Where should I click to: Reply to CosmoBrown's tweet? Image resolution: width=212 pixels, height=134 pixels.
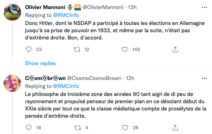pos(29,127)
